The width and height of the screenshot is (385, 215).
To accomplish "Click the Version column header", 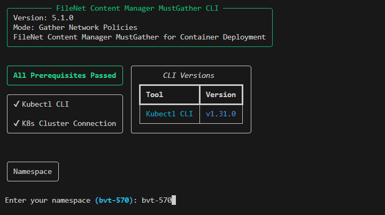I will click(221, 94).
